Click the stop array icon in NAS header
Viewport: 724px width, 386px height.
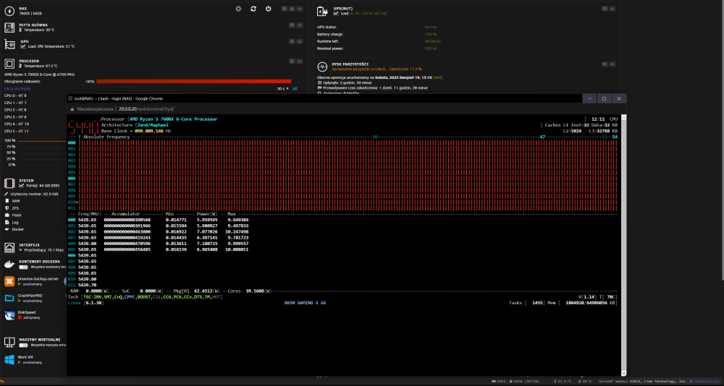tap(238, 9)
